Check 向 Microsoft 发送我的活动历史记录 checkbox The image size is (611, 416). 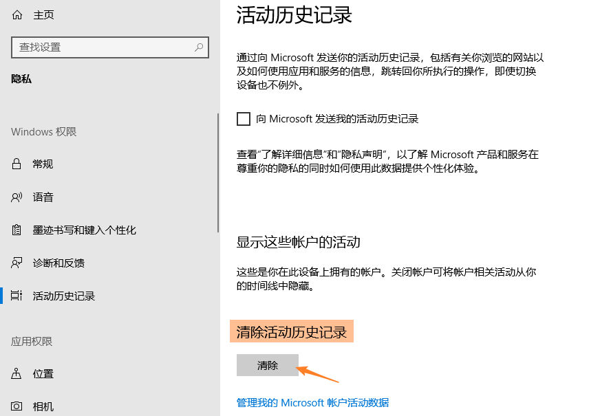tap(244, 119)
